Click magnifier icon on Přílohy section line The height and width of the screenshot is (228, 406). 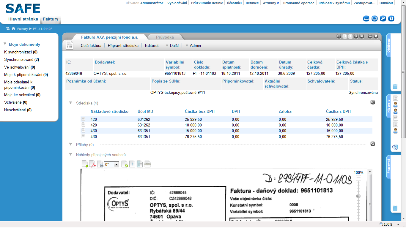[x=373, y=144]
